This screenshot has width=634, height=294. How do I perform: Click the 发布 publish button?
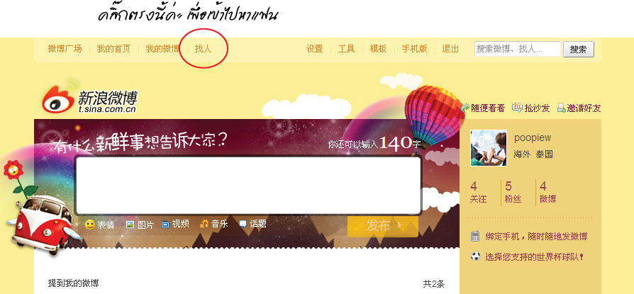click(x=382, y=226)
